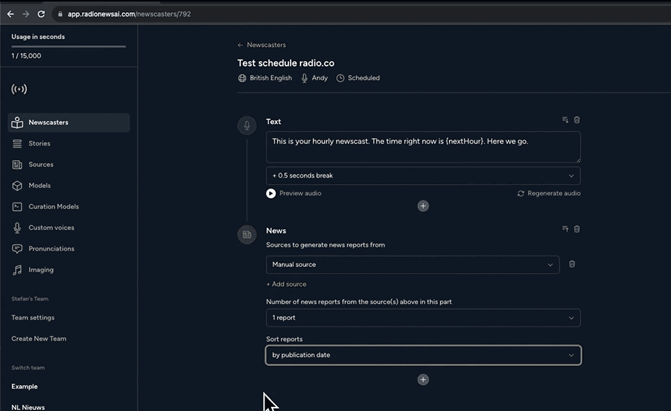Open the Models panel via its sidebar icon
The image size is (671, 411).
click(x=16, y=185)
